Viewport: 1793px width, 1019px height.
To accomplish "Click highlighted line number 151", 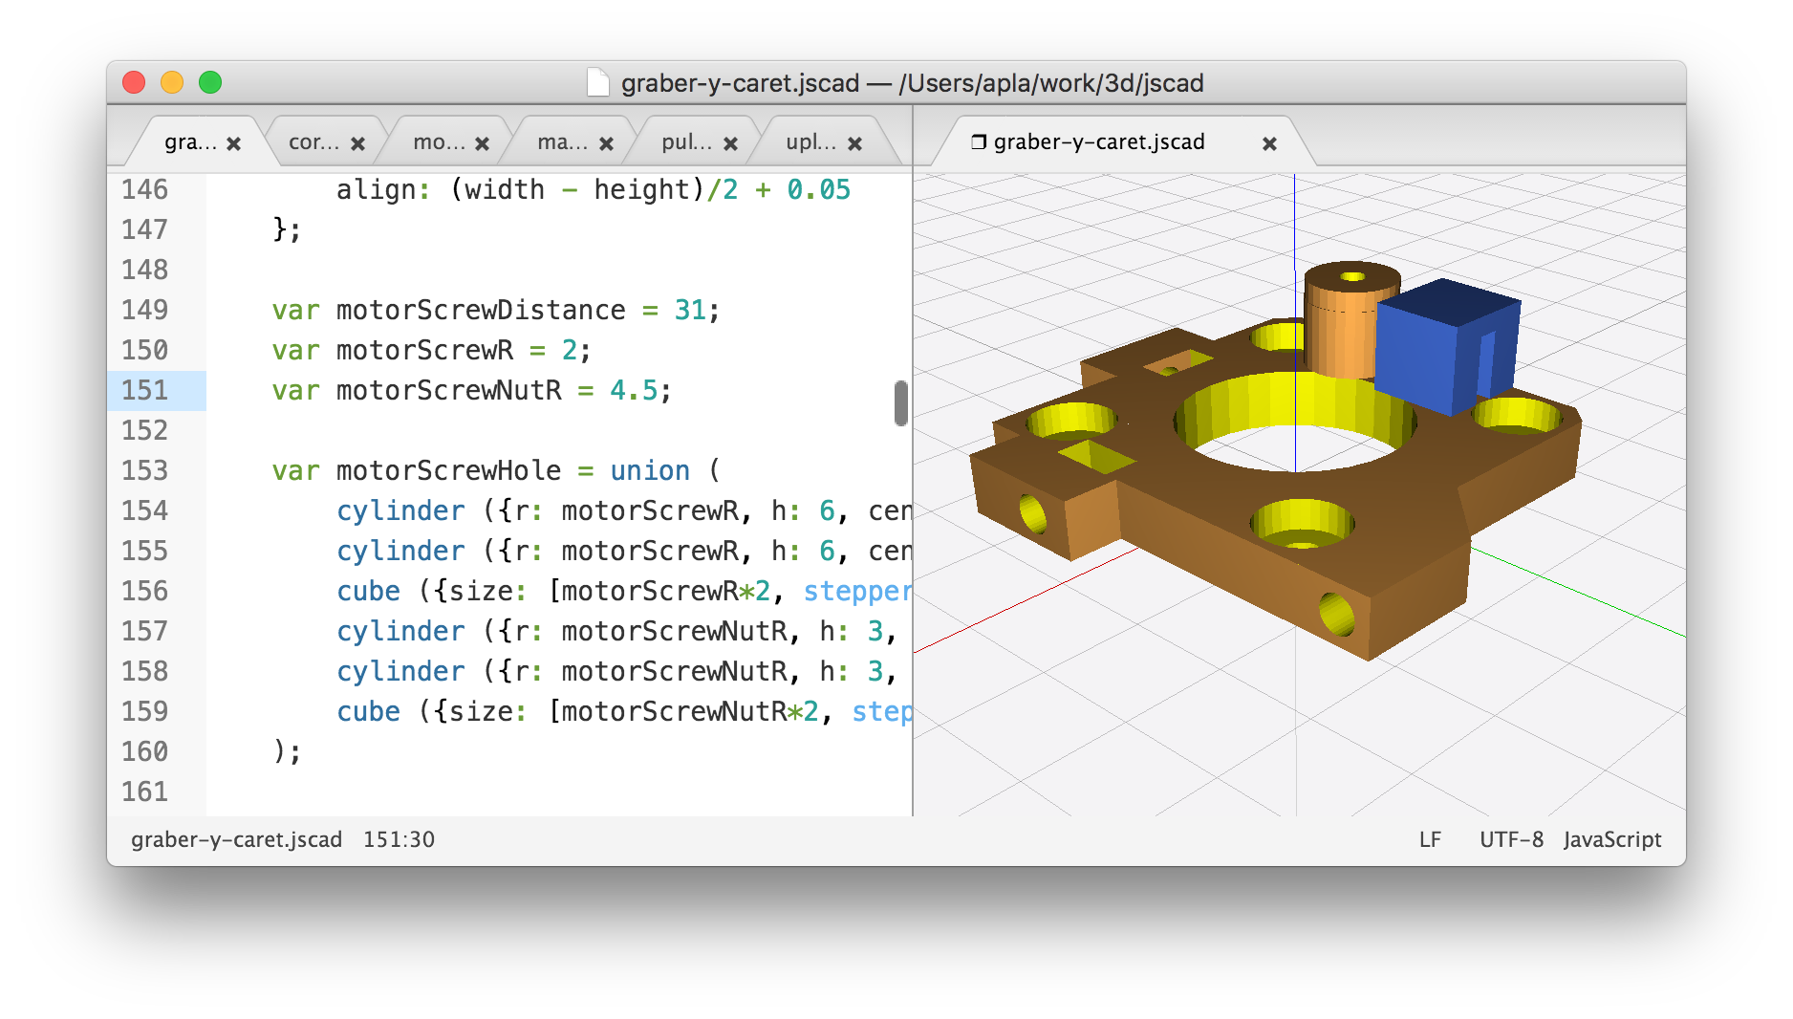I will (144, 390).
